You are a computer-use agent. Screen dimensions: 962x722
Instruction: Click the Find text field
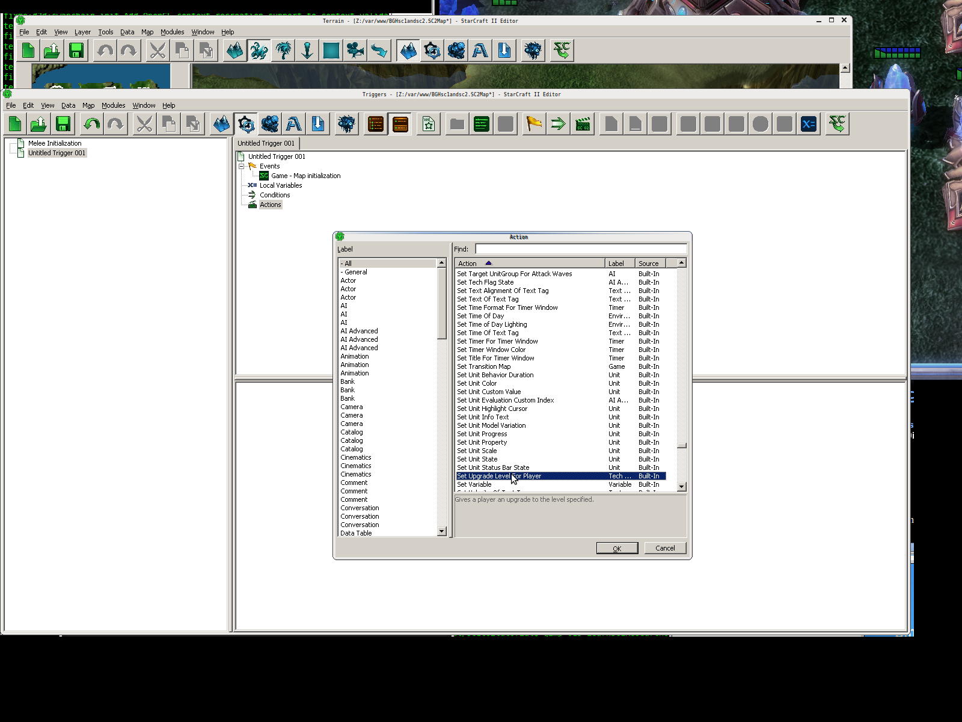point(580,249)
